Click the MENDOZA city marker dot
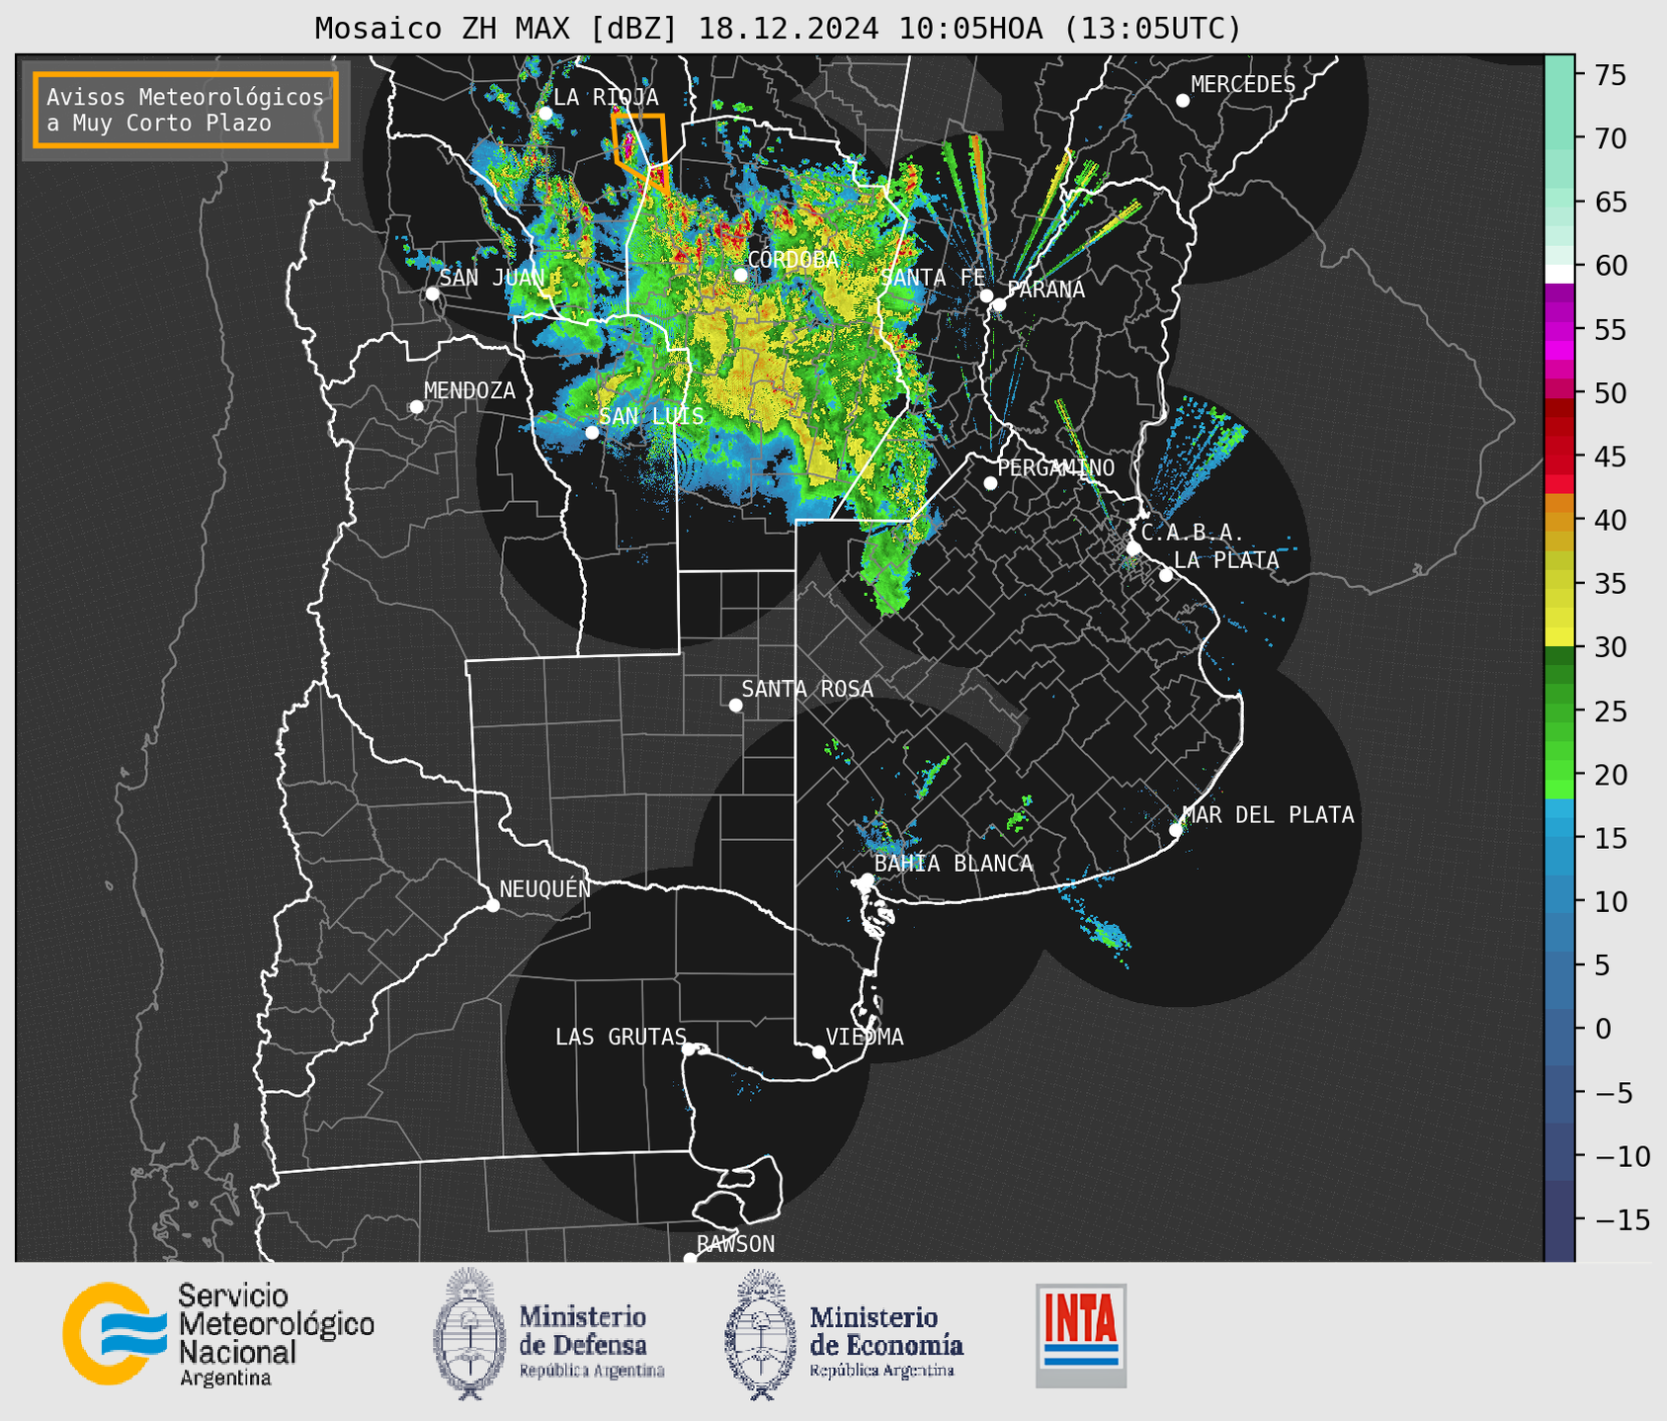This screenshot has height=1421, width=1667. [416, 407]
